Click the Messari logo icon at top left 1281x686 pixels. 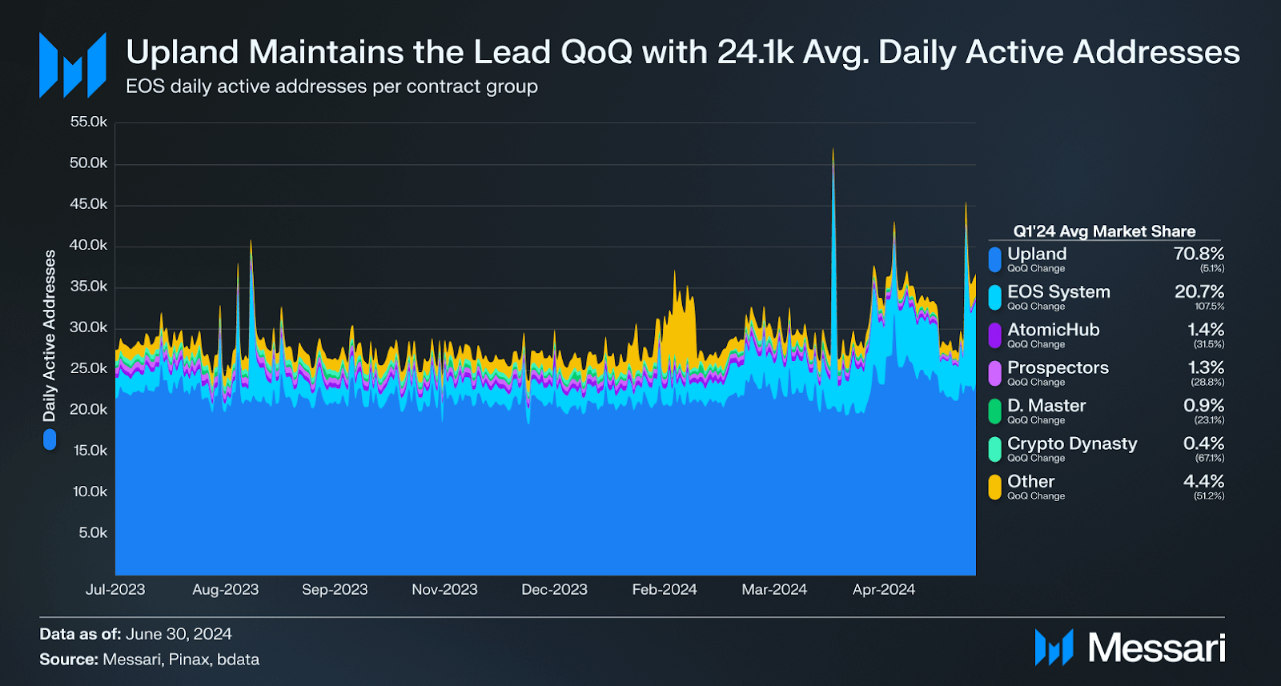click(x=73, y=65)
